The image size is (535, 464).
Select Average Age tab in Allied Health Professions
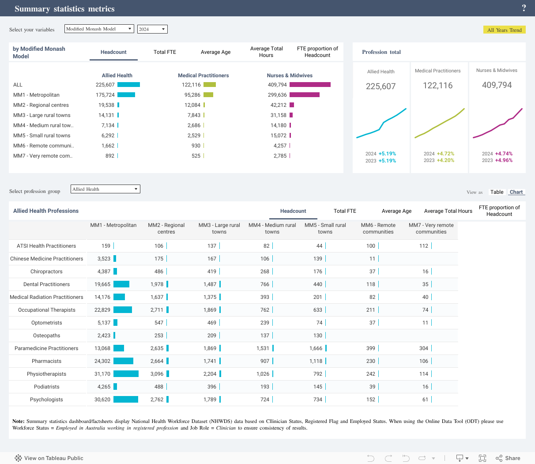396,211
